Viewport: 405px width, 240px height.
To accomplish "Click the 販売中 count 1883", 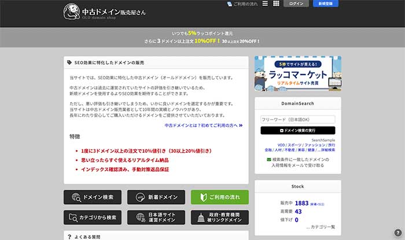I will (x=301, y=204).
